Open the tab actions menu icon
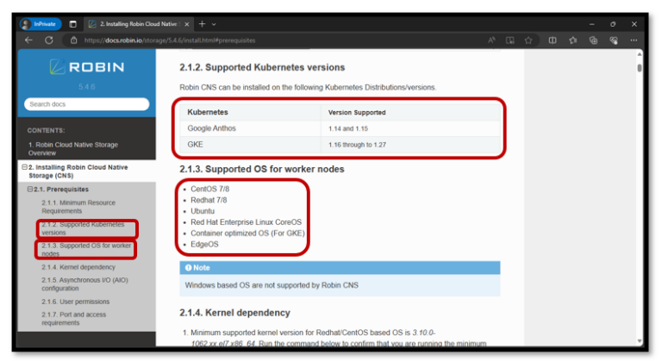Image resolution: width=662 pixels, height=361 pixels. tap(72, 24)
